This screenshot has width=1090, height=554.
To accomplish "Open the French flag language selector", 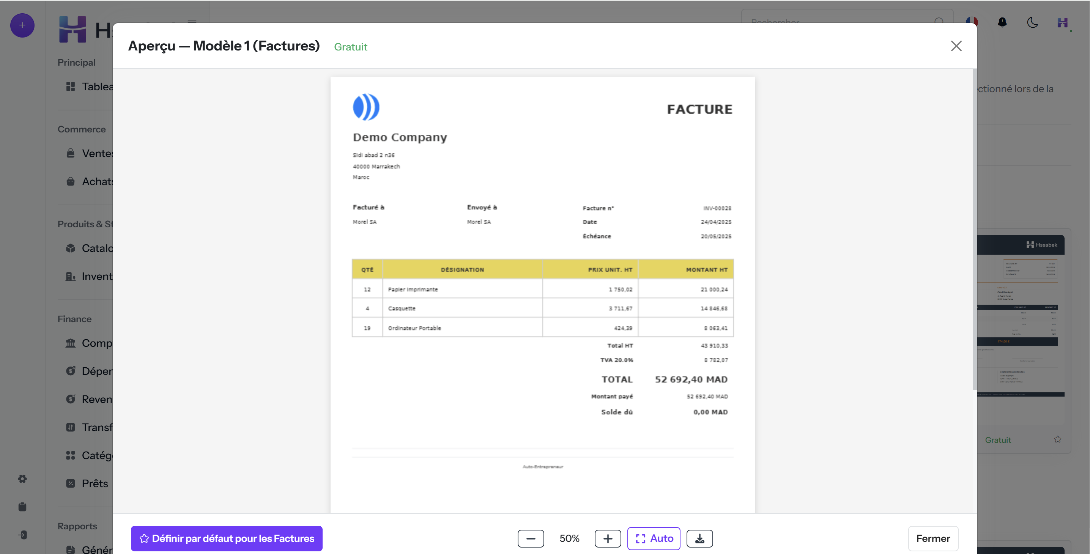I will pos(972,21).
